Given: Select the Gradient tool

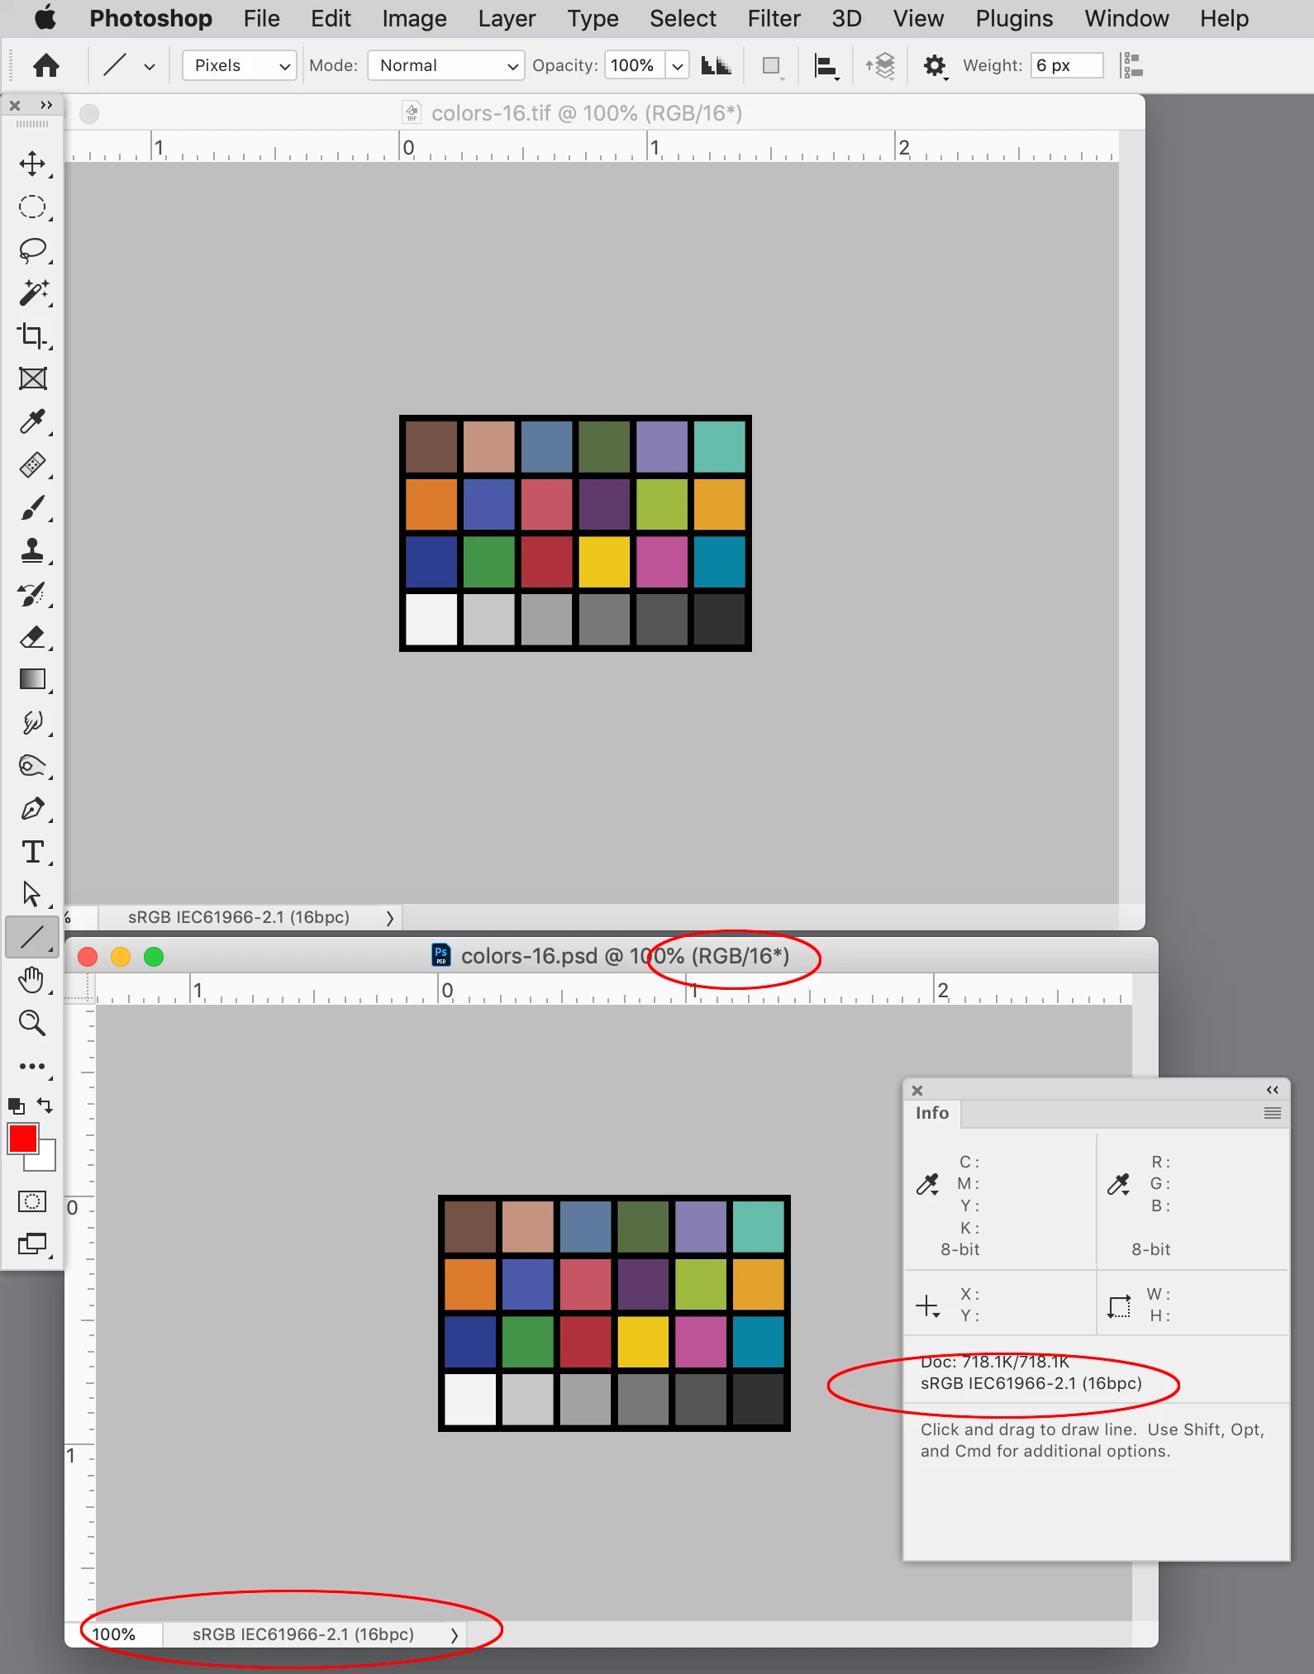Looking at the screenshot, I should click(x=32, y=679).
